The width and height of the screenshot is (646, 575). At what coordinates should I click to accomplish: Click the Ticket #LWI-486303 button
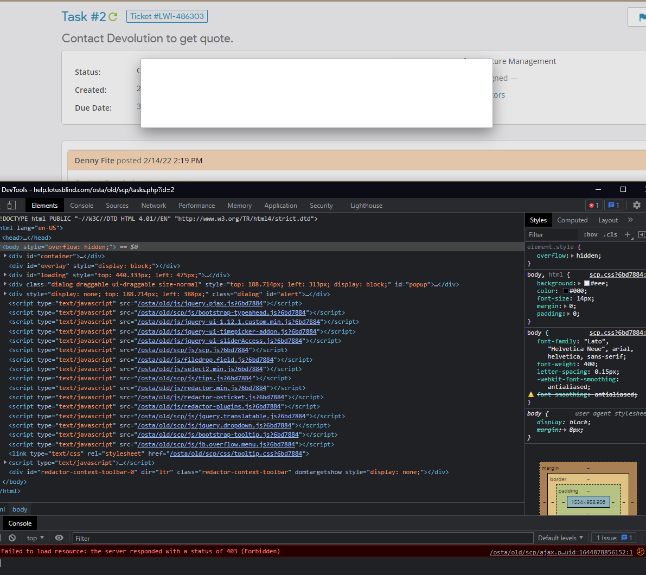(x=167, y=16)
